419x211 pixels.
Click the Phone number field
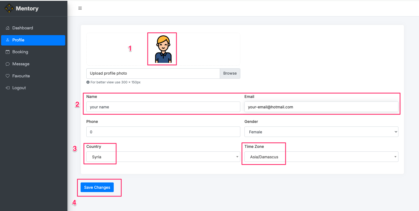click(163, 132)
